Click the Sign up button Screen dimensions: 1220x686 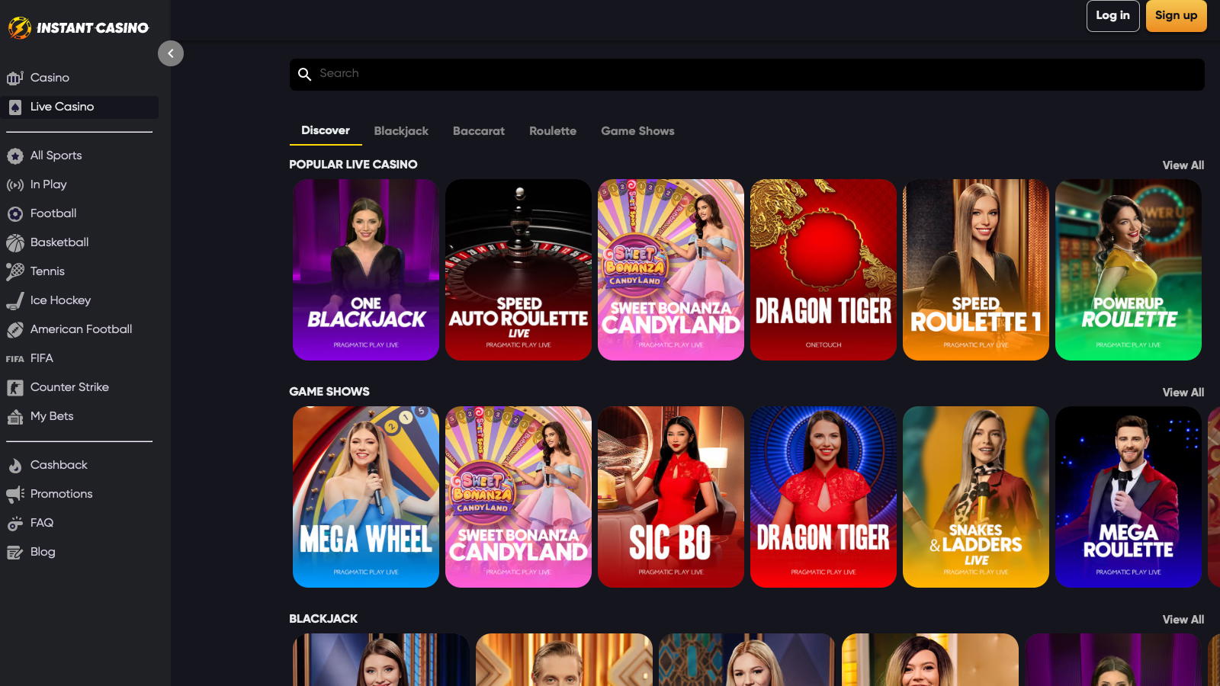(1177, 16)
